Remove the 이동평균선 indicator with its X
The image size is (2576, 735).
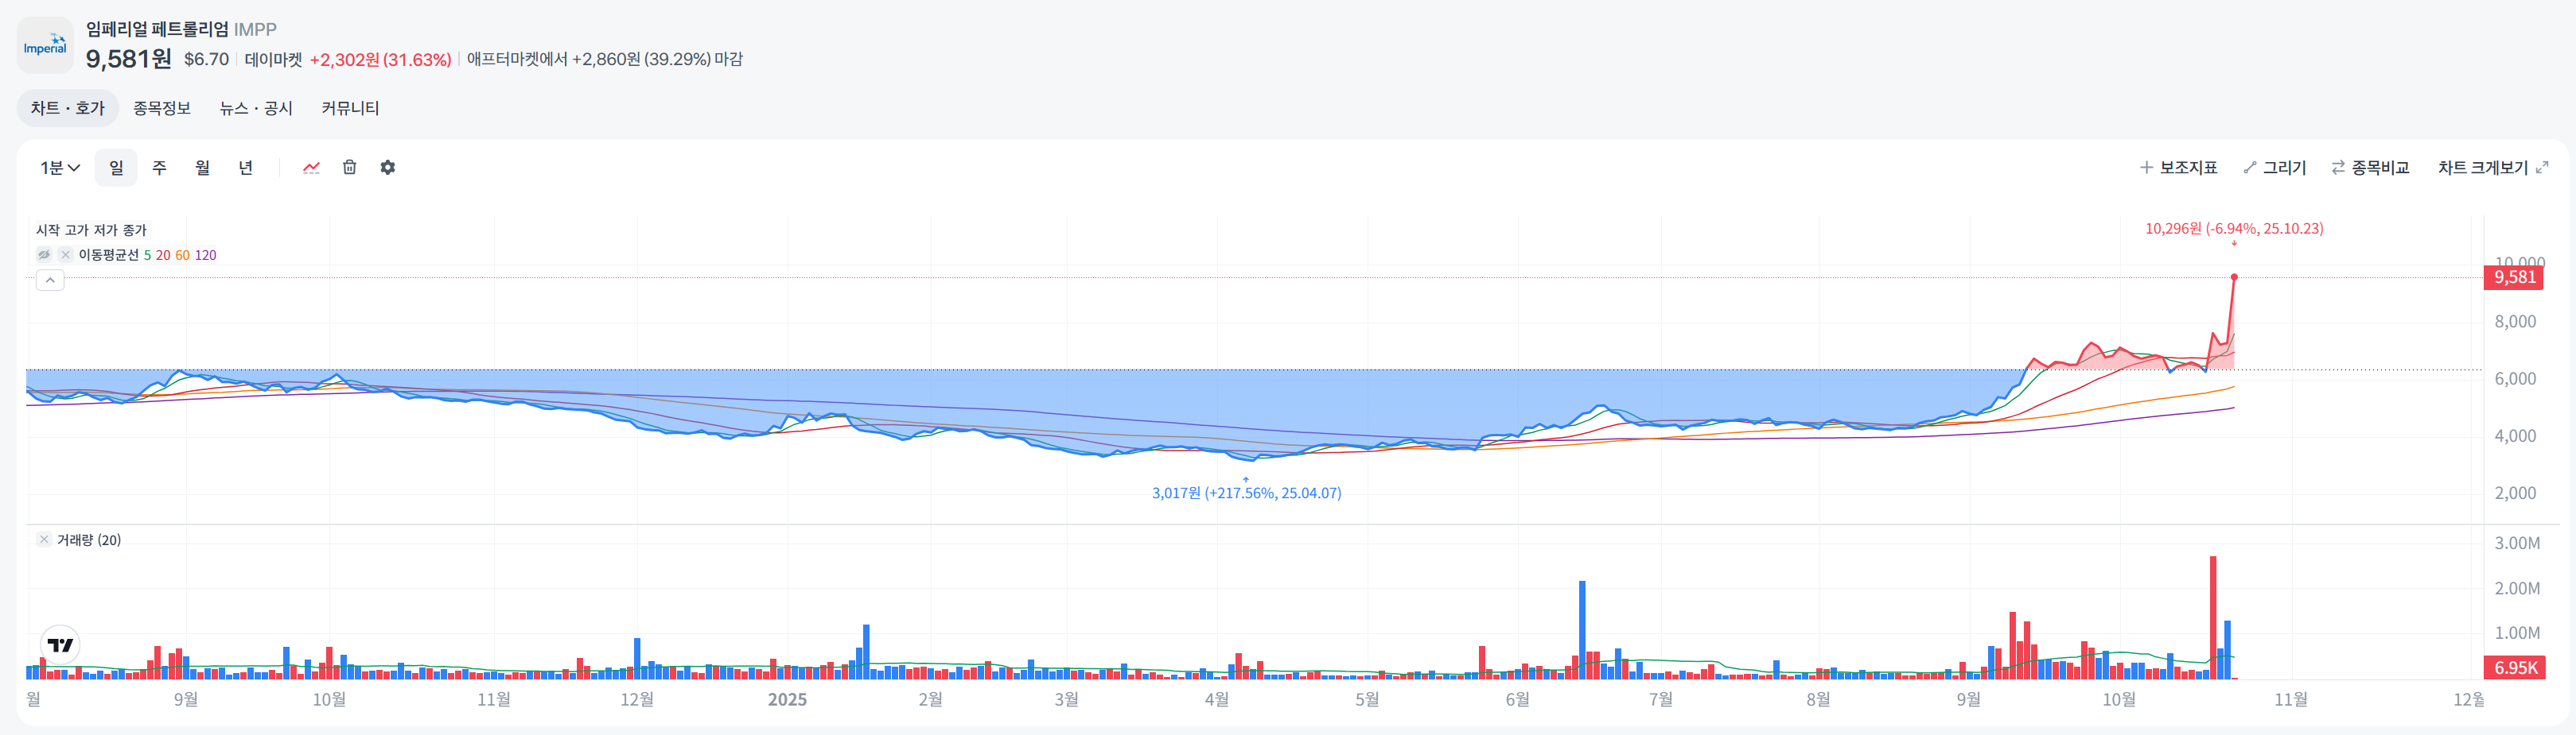65,254
